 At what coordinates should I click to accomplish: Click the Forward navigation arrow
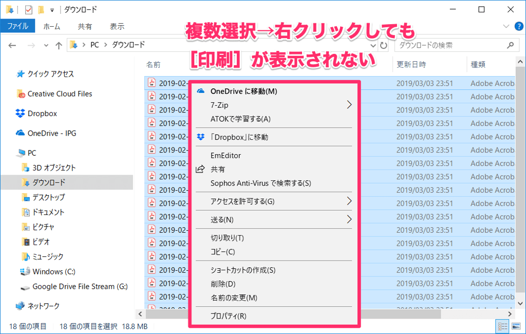31,45
